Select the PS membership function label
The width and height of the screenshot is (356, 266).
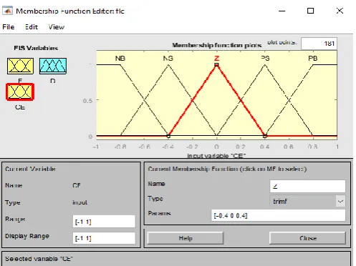click(265, 59)
